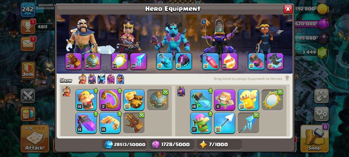Open the mail inbox icon

pos(28,44)
